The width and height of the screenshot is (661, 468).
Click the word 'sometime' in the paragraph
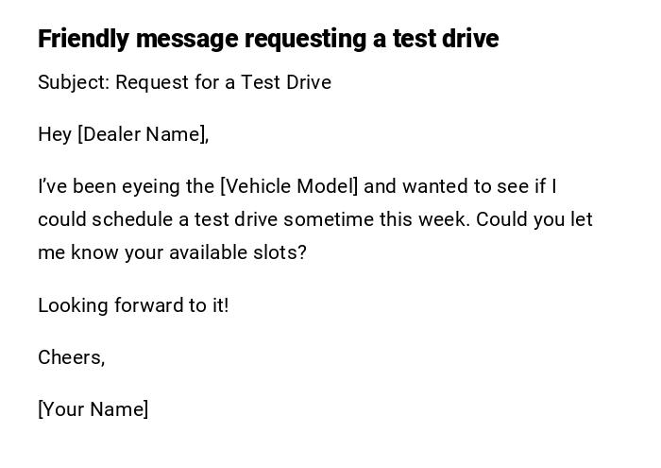tap(328, 219)
